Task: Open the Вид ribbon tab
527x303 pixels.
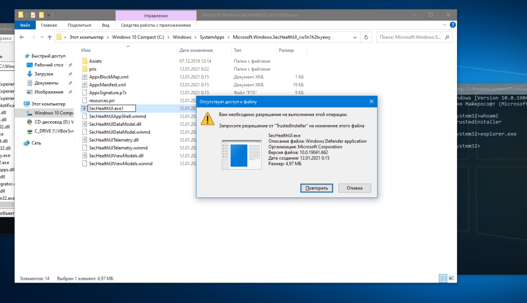Action: 106,25
